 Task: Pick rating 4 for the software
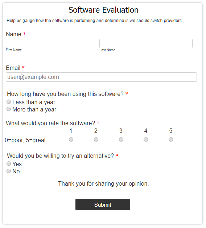pos(146,139)
